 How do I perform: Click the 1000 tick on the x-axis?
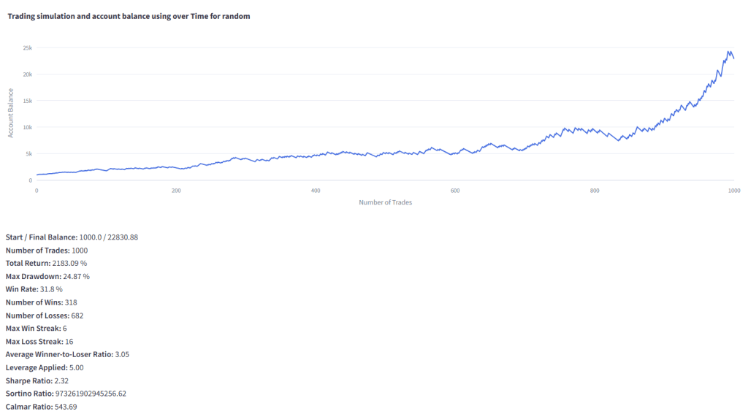[x=733, y=191]
